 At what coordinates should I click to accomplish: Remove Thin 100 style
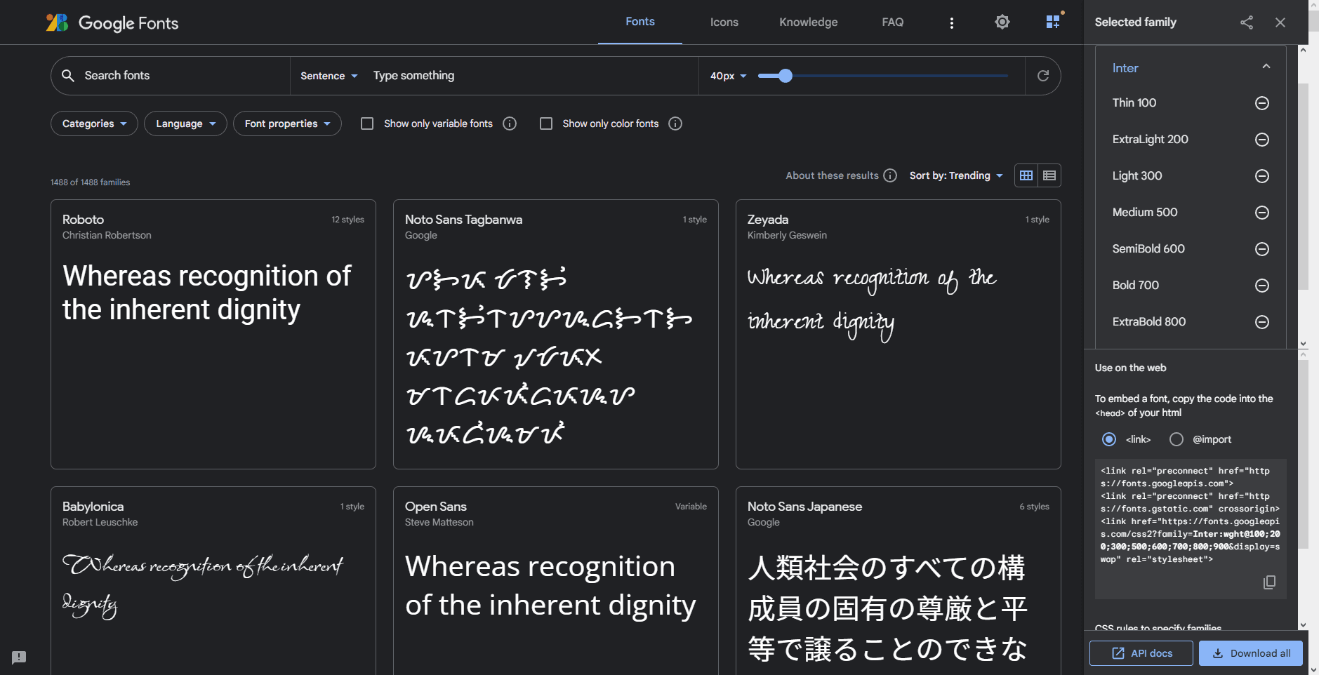[1261, 103]
